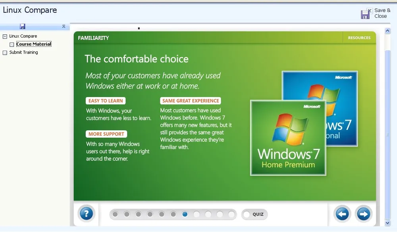
Task: Click the Familiarity section heading
Action: (x=93, y=38)
